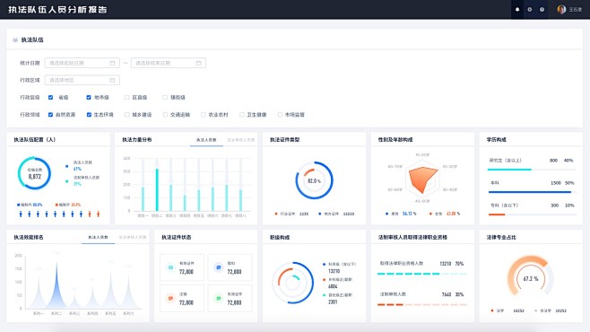The image size is (590, 332).
Task: Check the 区县级 checkbox
Action: click(126, 97)
